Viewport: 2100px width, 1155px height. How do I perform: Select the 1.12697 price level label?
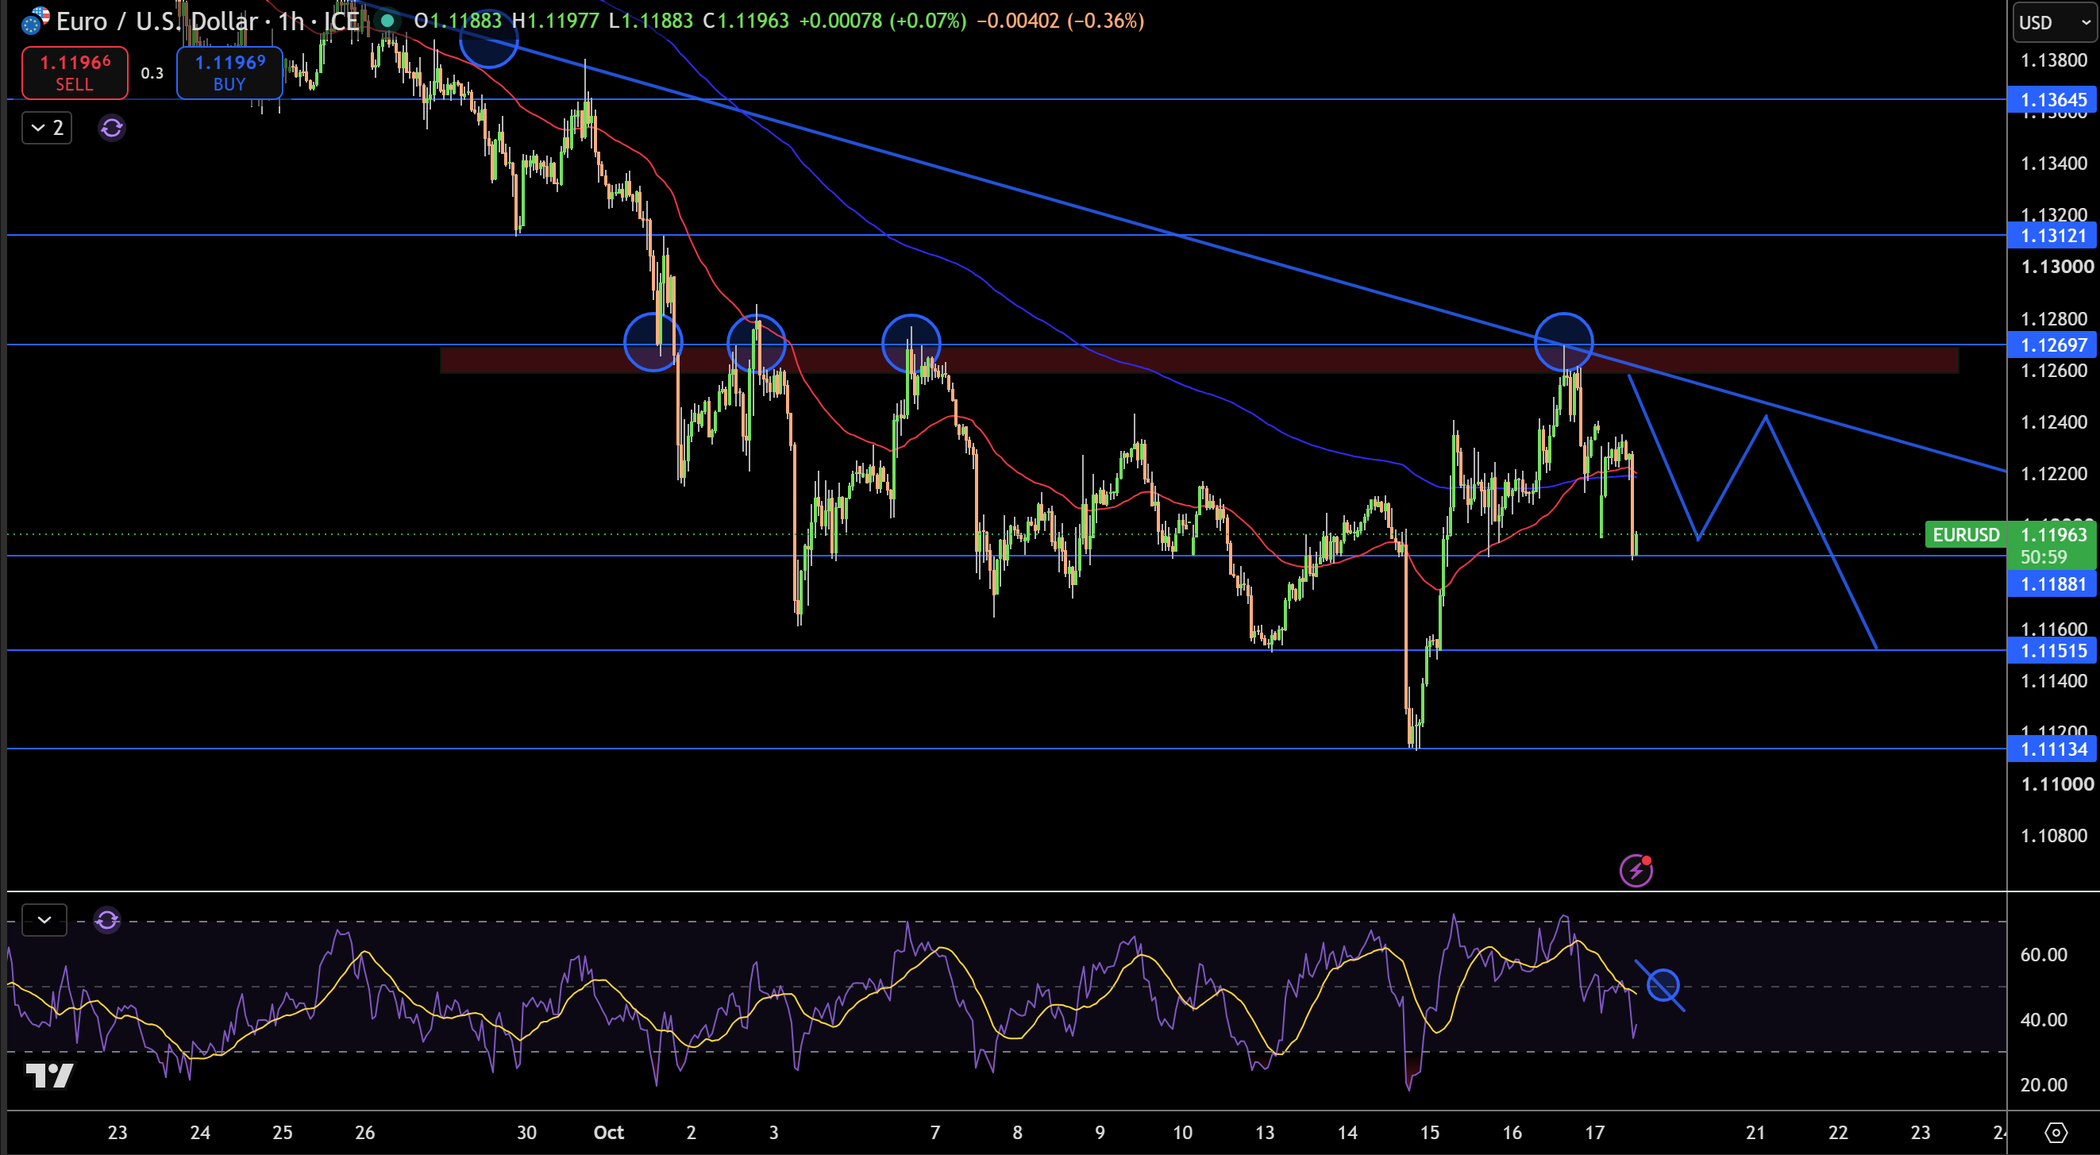click(x=2052, y=345)
